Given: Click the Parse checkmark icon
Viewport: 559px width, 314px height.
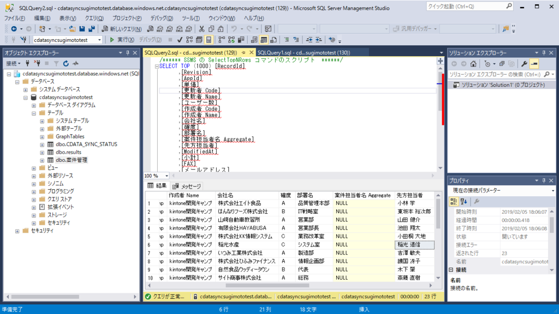Looking at the screenshot, I should coord(180,40).
